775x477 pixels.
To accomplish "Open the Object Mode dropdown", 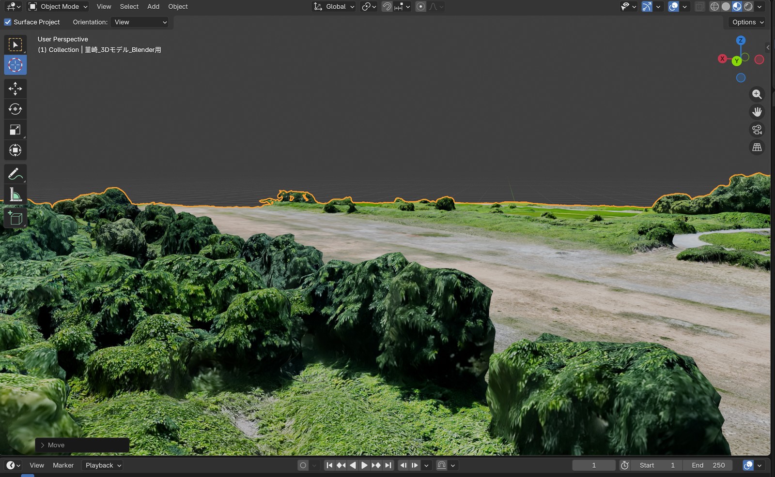I will point(58,7).
